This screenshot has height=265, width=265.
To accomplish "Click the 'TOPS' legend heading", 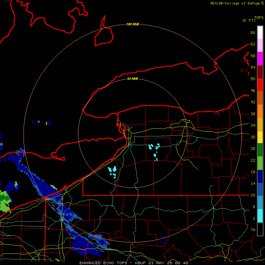I will 259,18.
